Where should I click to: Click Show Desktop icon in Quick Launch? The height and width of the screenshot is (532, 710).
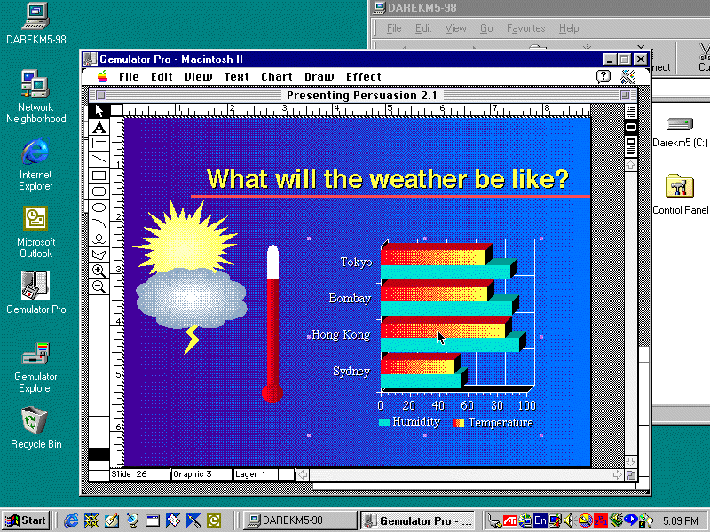click(112, 520)
